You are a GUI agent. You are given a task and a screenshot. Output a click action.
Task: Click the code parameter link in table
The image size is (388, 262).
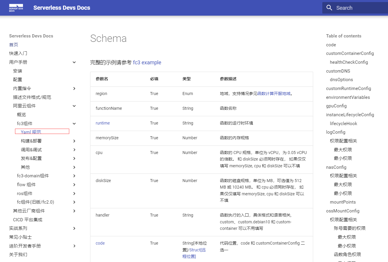pyautogui.click(x=100, y=243)
